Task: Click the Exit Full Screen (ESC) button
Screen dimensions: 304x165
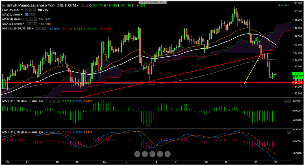Action: pos(152,2)
